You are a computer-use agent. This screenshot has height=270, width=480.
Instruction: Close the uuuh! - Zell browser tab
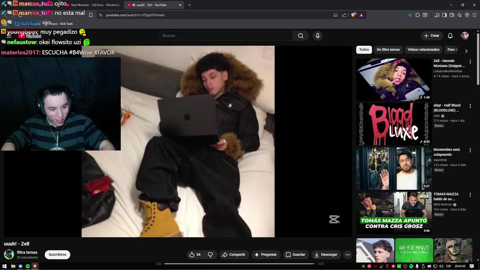pos(180,5)
